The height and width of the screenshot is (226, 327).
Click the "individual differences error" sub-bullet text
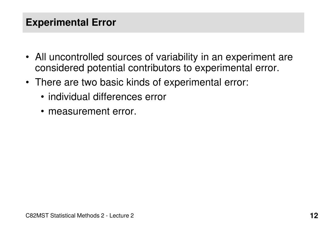(x=107, y=97)
